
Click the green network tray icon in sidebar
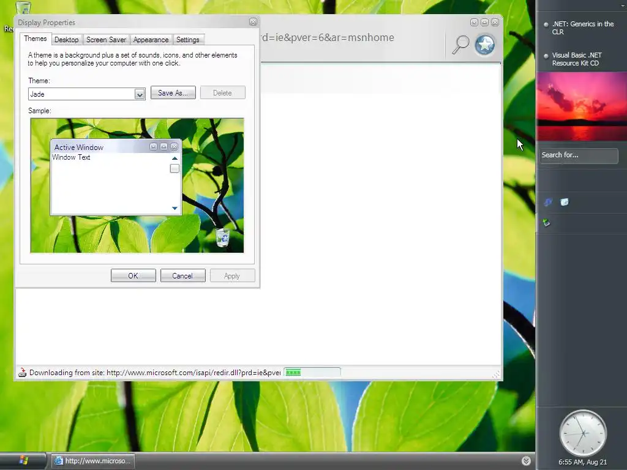(x=546, y=223)
